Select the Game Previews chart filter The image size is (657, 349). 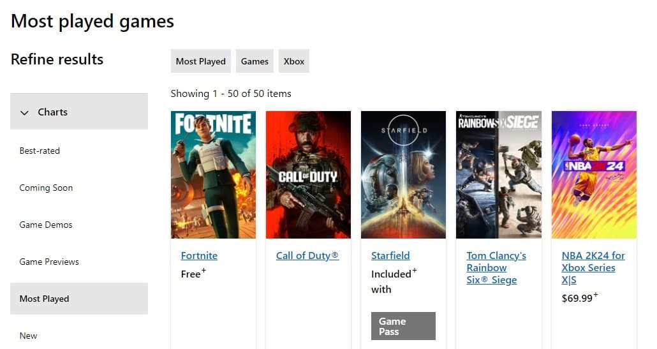coord(49,262)
